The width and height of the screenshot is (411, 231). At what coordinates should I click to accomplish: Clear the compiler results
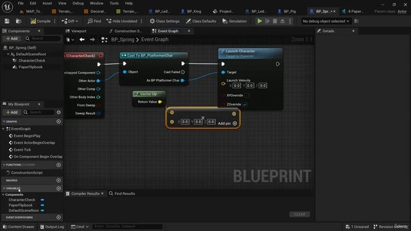(300, 214)
